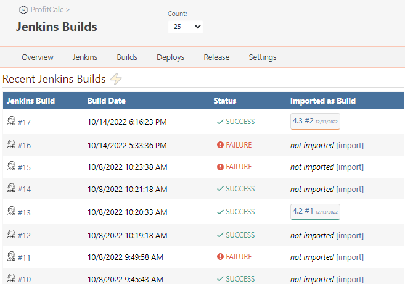Click the Jenkins icon beside build #15
Viewport: 405px width, 284px height.
click(x=10, y=167)
